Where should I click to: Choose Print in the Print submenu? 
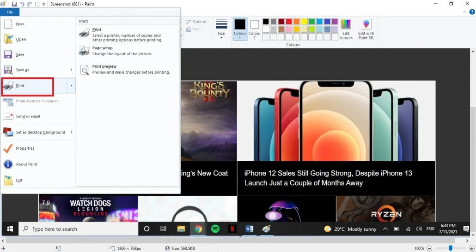point(128,35)
